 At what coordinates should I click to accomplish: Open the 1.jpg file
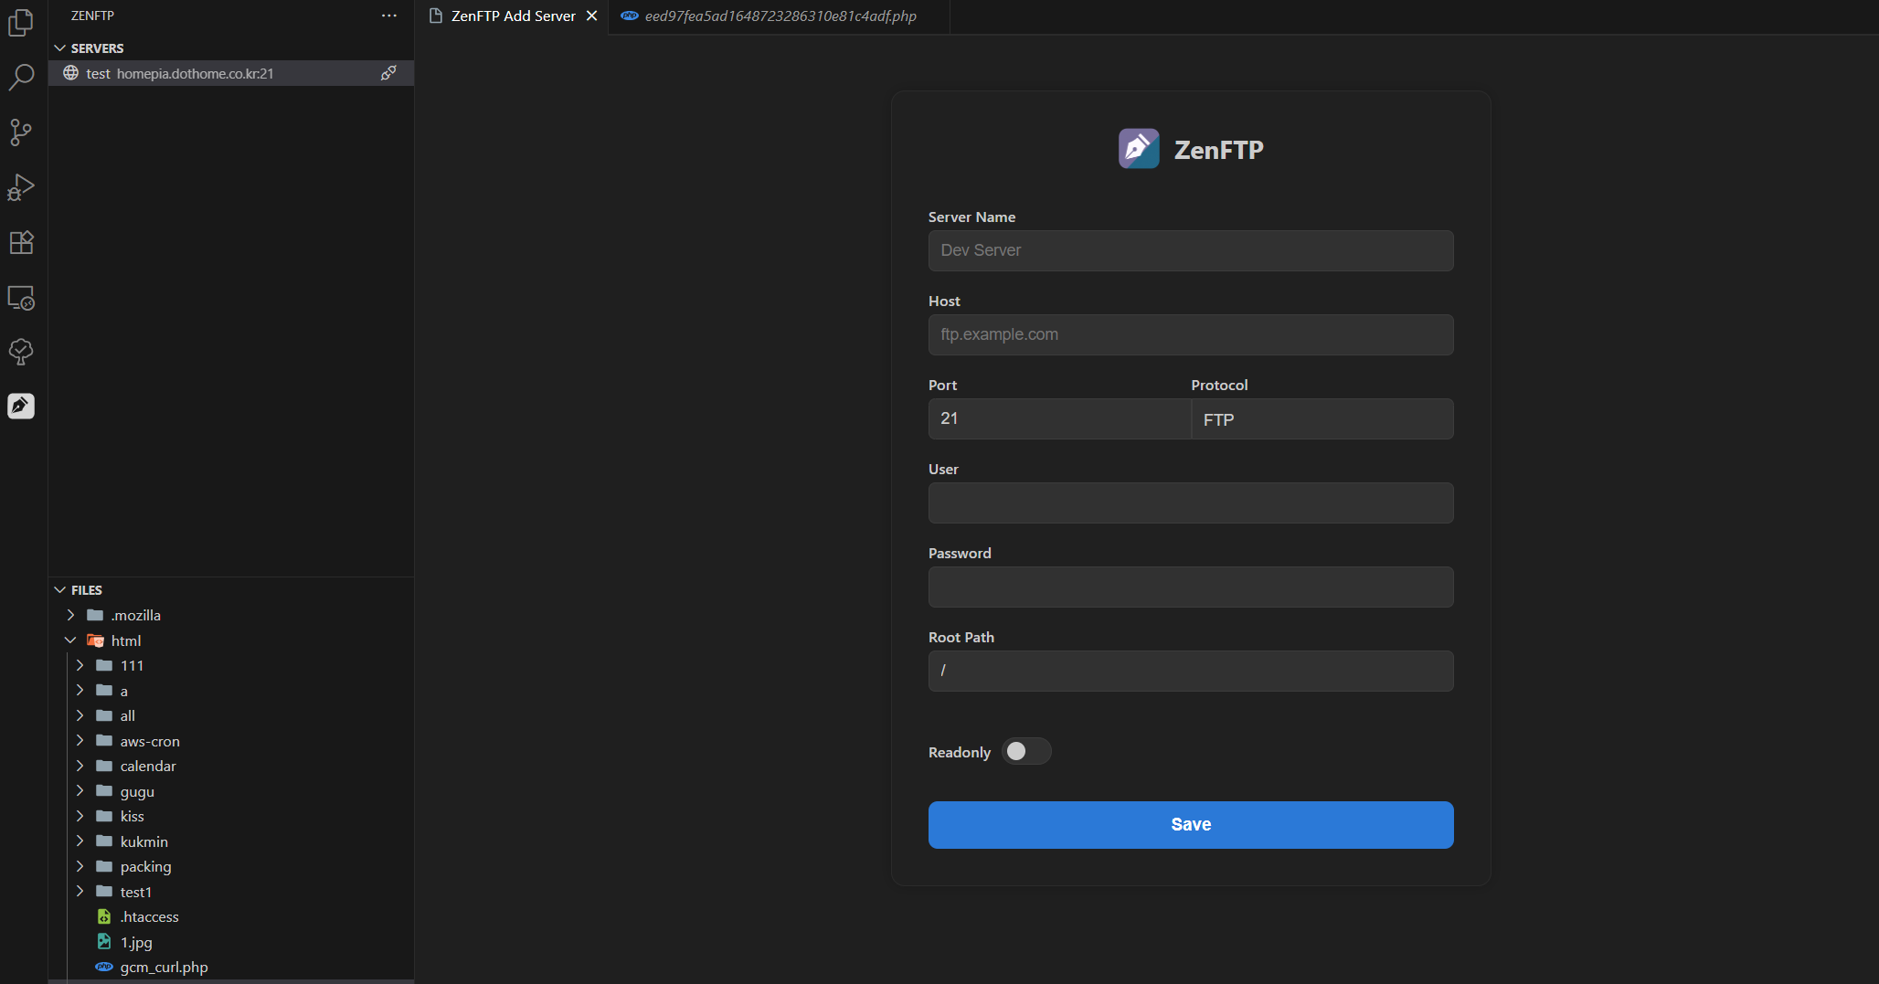(231, 942)
